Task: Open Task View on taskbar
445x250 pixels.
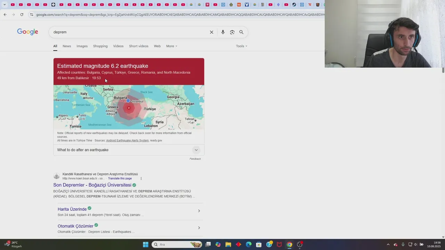Action: pyautogui.click(x=208, y=244)
